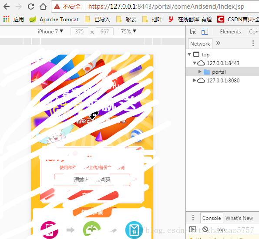The image size is (259, 239).
Task: Click the CSDN red C bookmark icon
Action: (221, 20)
